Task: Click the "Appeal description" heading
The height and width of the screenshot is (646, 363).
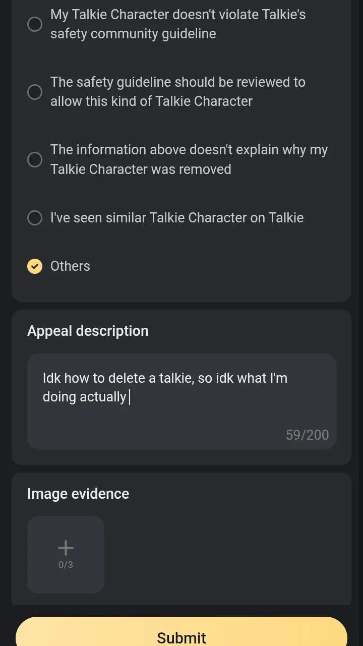Action: [88, 331]
